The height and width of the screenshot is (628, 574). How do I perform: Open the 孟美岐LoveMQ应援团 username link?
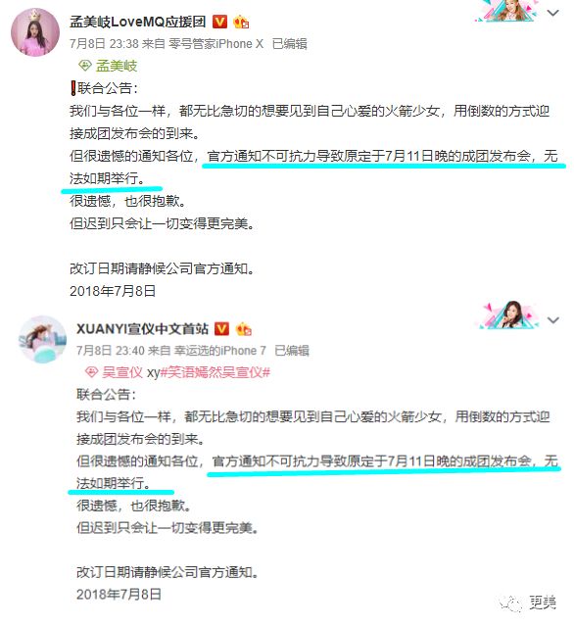point(138,22)
